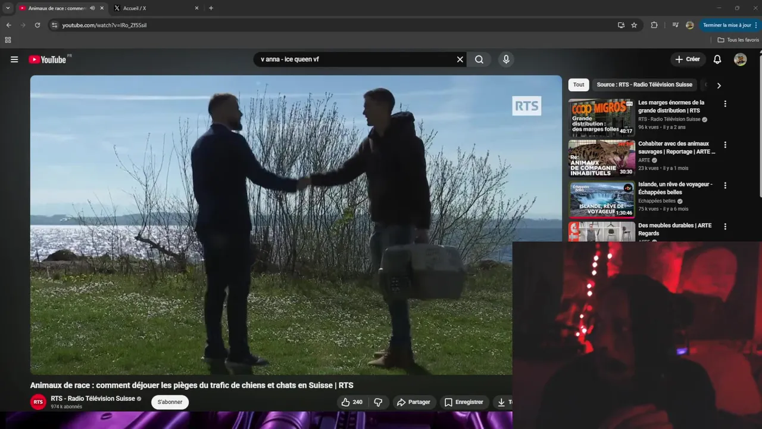View site information icon in address bar
Viewport: 762px width, 429px height.
click(54, 25)
